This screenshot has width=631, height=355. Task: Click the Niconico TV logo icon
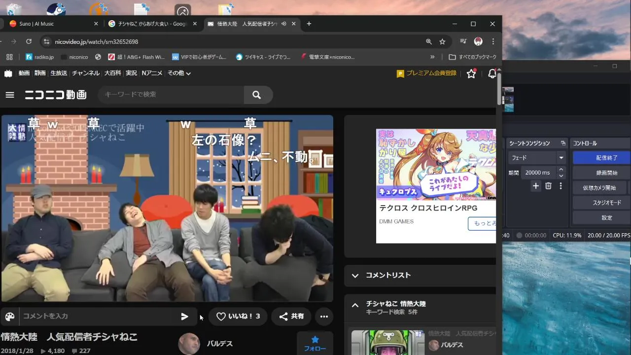8,73
